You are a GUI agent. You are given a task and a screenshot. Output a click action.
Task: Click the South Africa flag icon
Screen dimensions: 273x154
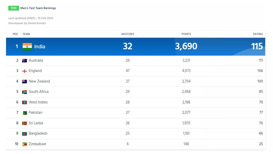[x=25, y=92]
